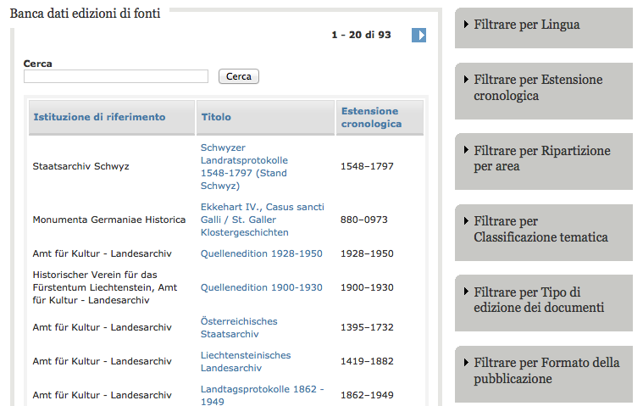Screen dimensions: 643x406
Task: Open Schwyzer Landratsprotokolle 1548-1797 link
Action: (244, 166)
